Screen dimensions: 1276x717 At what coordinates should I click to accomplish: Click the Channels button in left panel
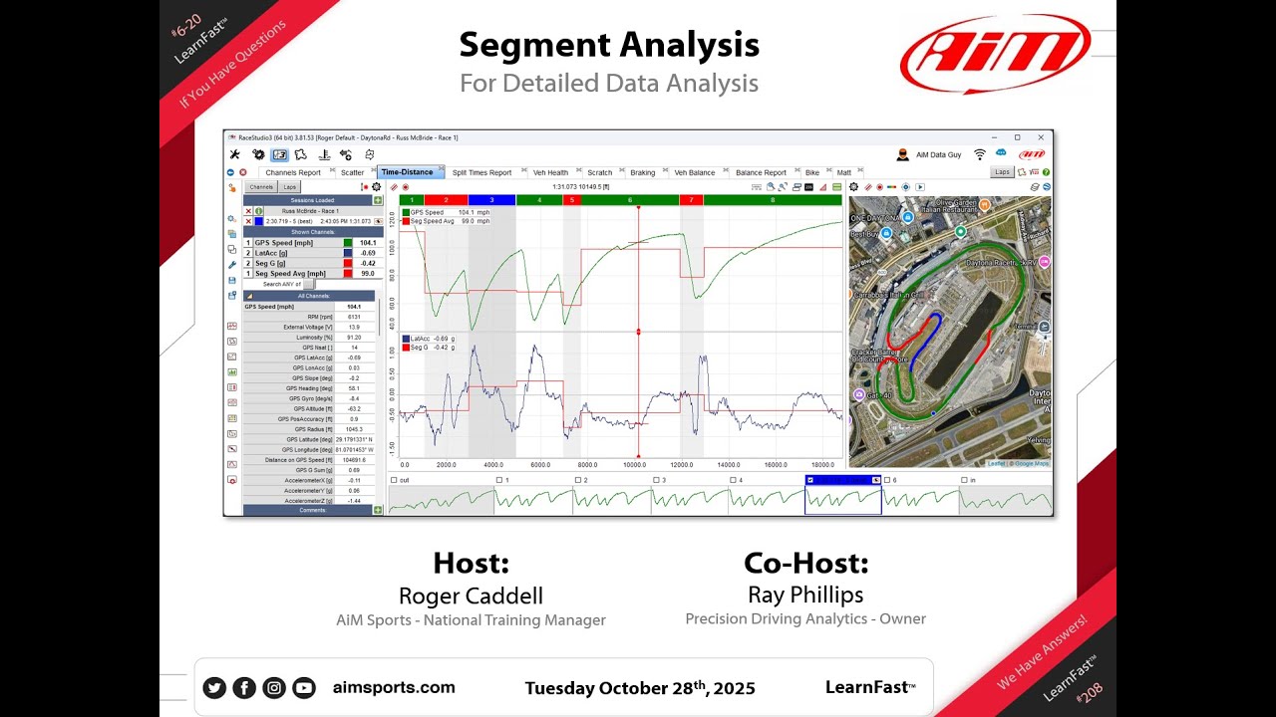260,187
